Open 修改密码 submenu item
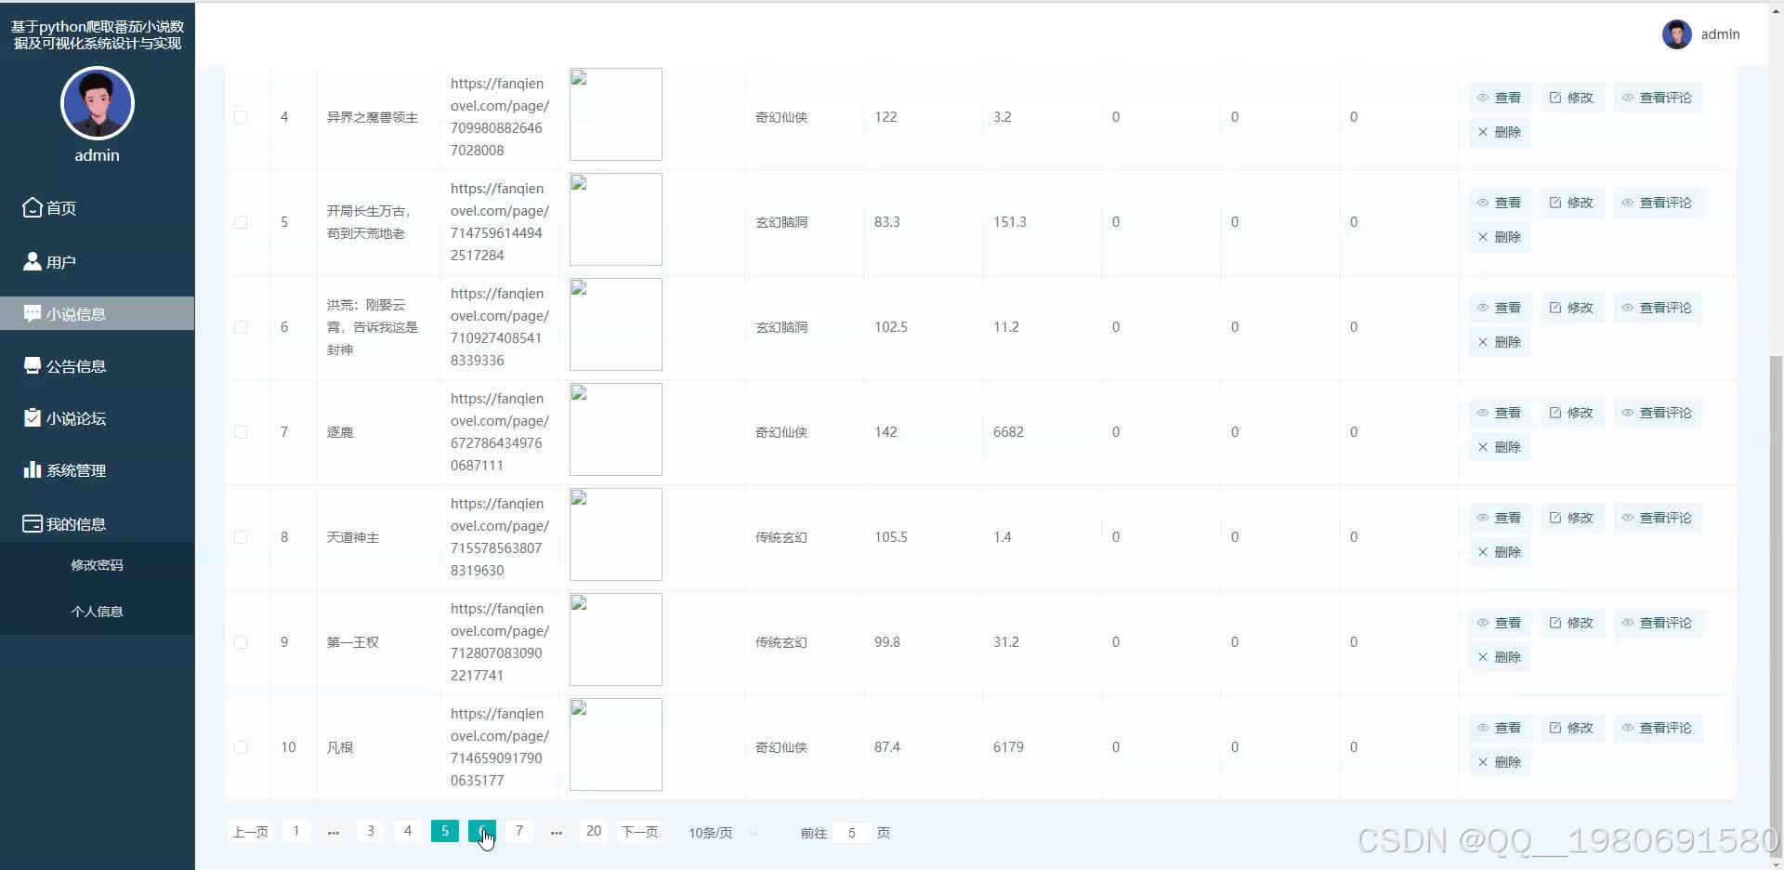 click(x=97, y=564)
